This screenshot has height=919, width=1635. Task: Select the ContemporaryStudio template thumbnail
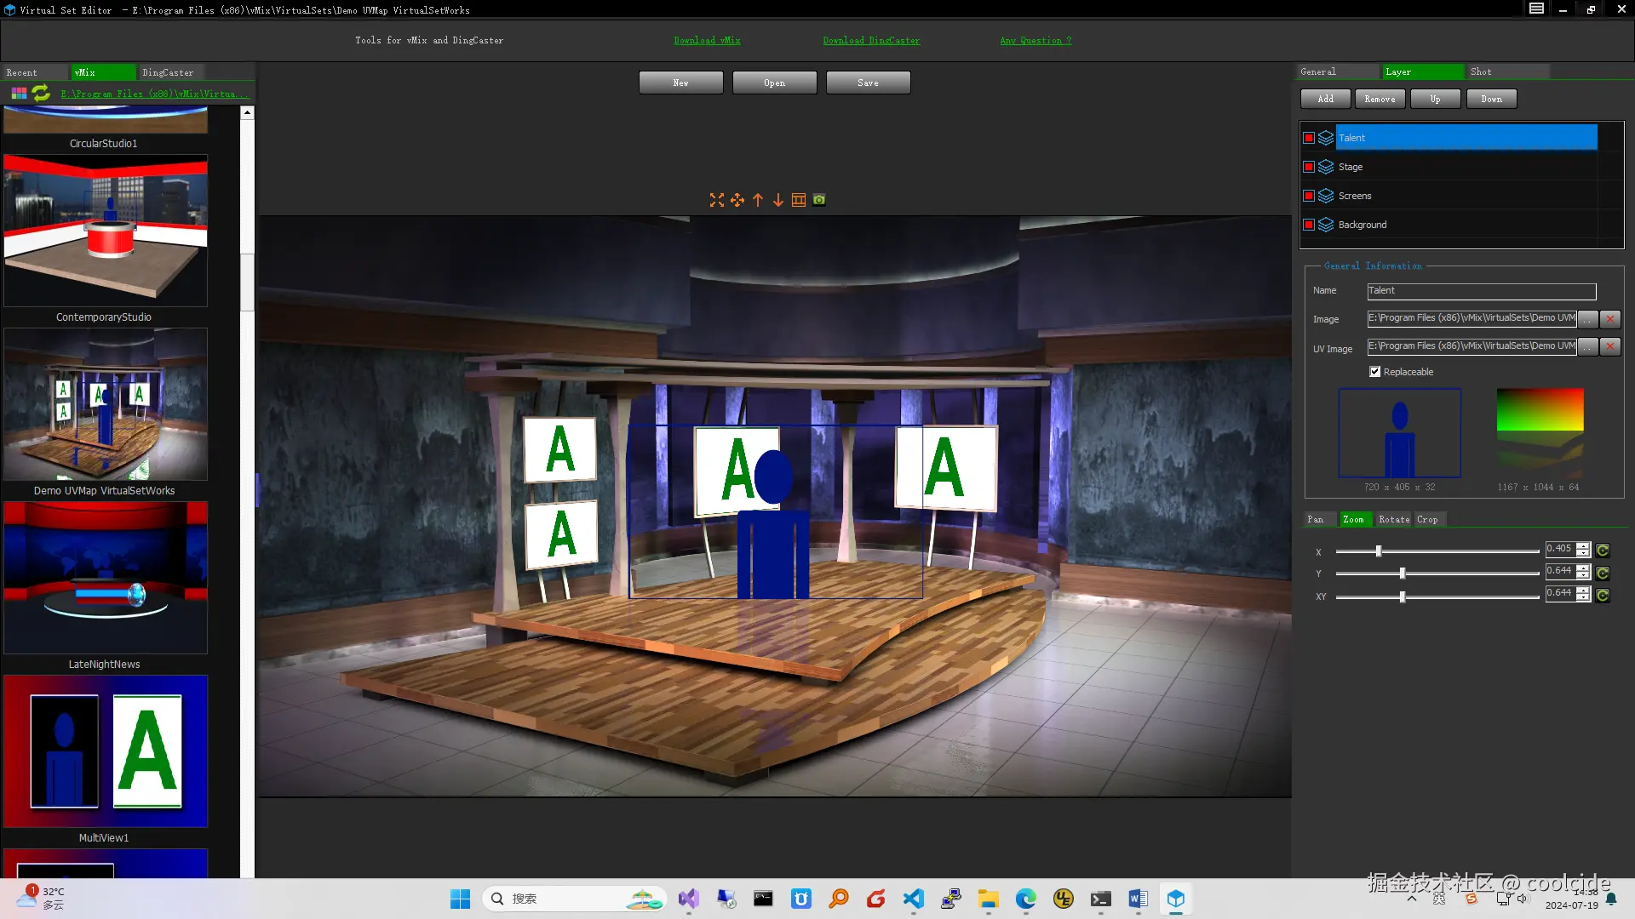[x=106, y=231]
